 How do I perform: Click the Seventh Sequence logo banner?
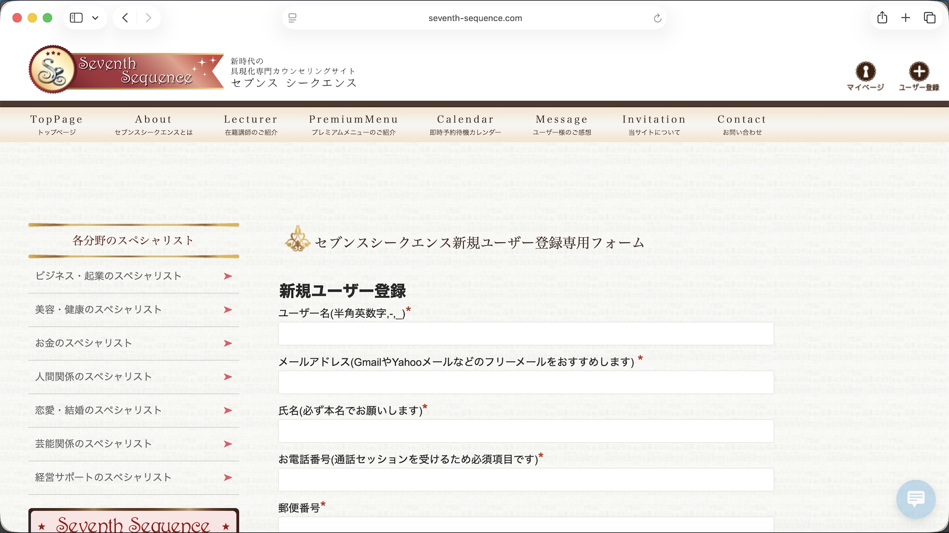click(x=127, y=70)
